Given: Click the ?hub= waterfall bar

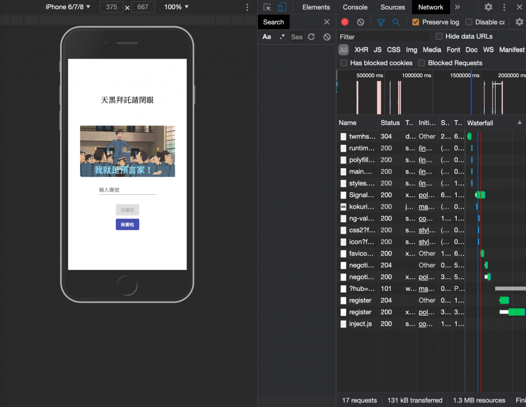Looking at the screenshot, I should click(510, 289).
